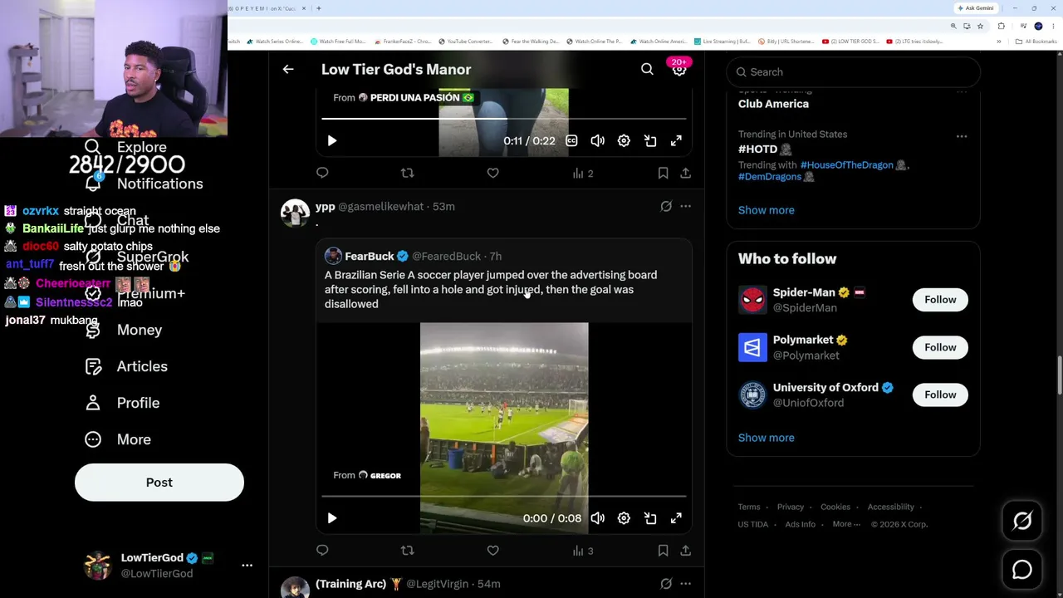Open a new browser tab
This screenshot has width=1063, height=598.
(x=318, y=8)
